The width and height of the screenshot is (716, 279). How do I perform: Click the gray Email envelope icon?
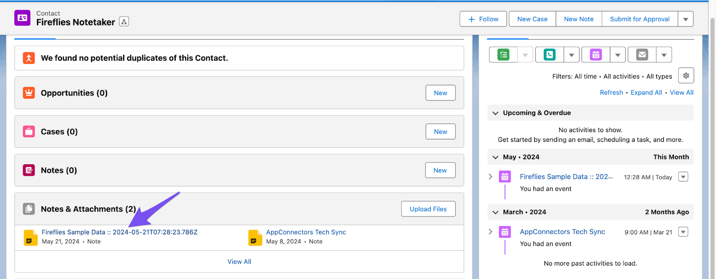[642, 55]
